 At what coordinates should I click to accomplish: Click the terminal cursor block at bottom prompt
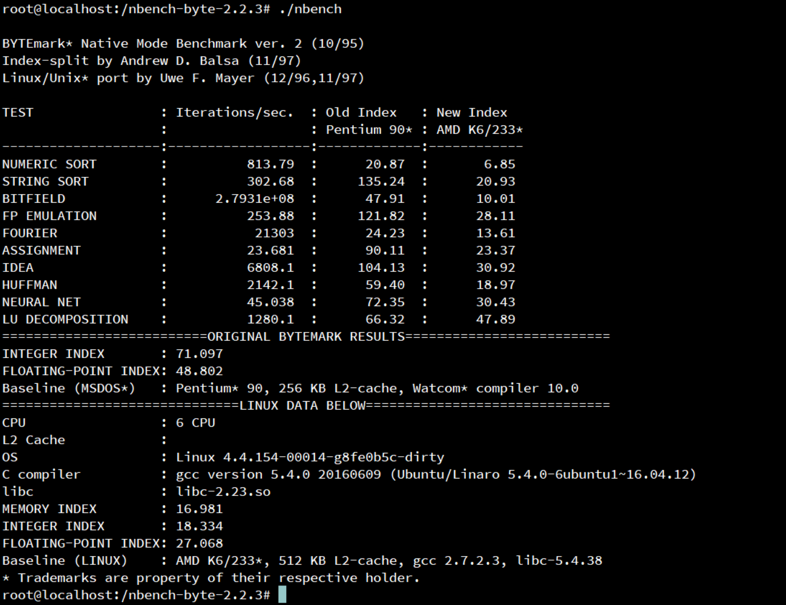pos(282,595)
